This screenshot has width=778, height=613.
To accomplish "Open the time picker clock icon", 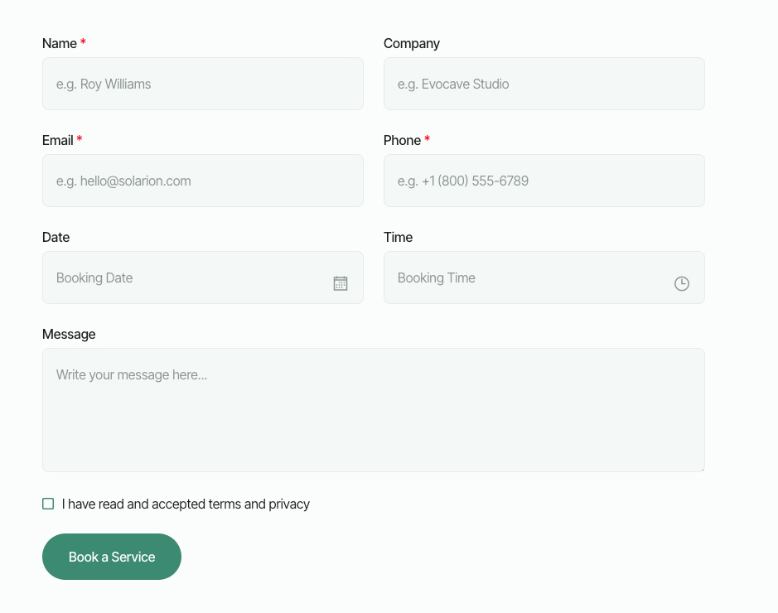I will [x=681, y=282].
